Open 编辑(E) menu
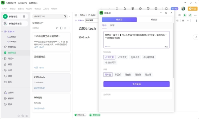This screenshot has width=199, height=119. pos(13,9)
